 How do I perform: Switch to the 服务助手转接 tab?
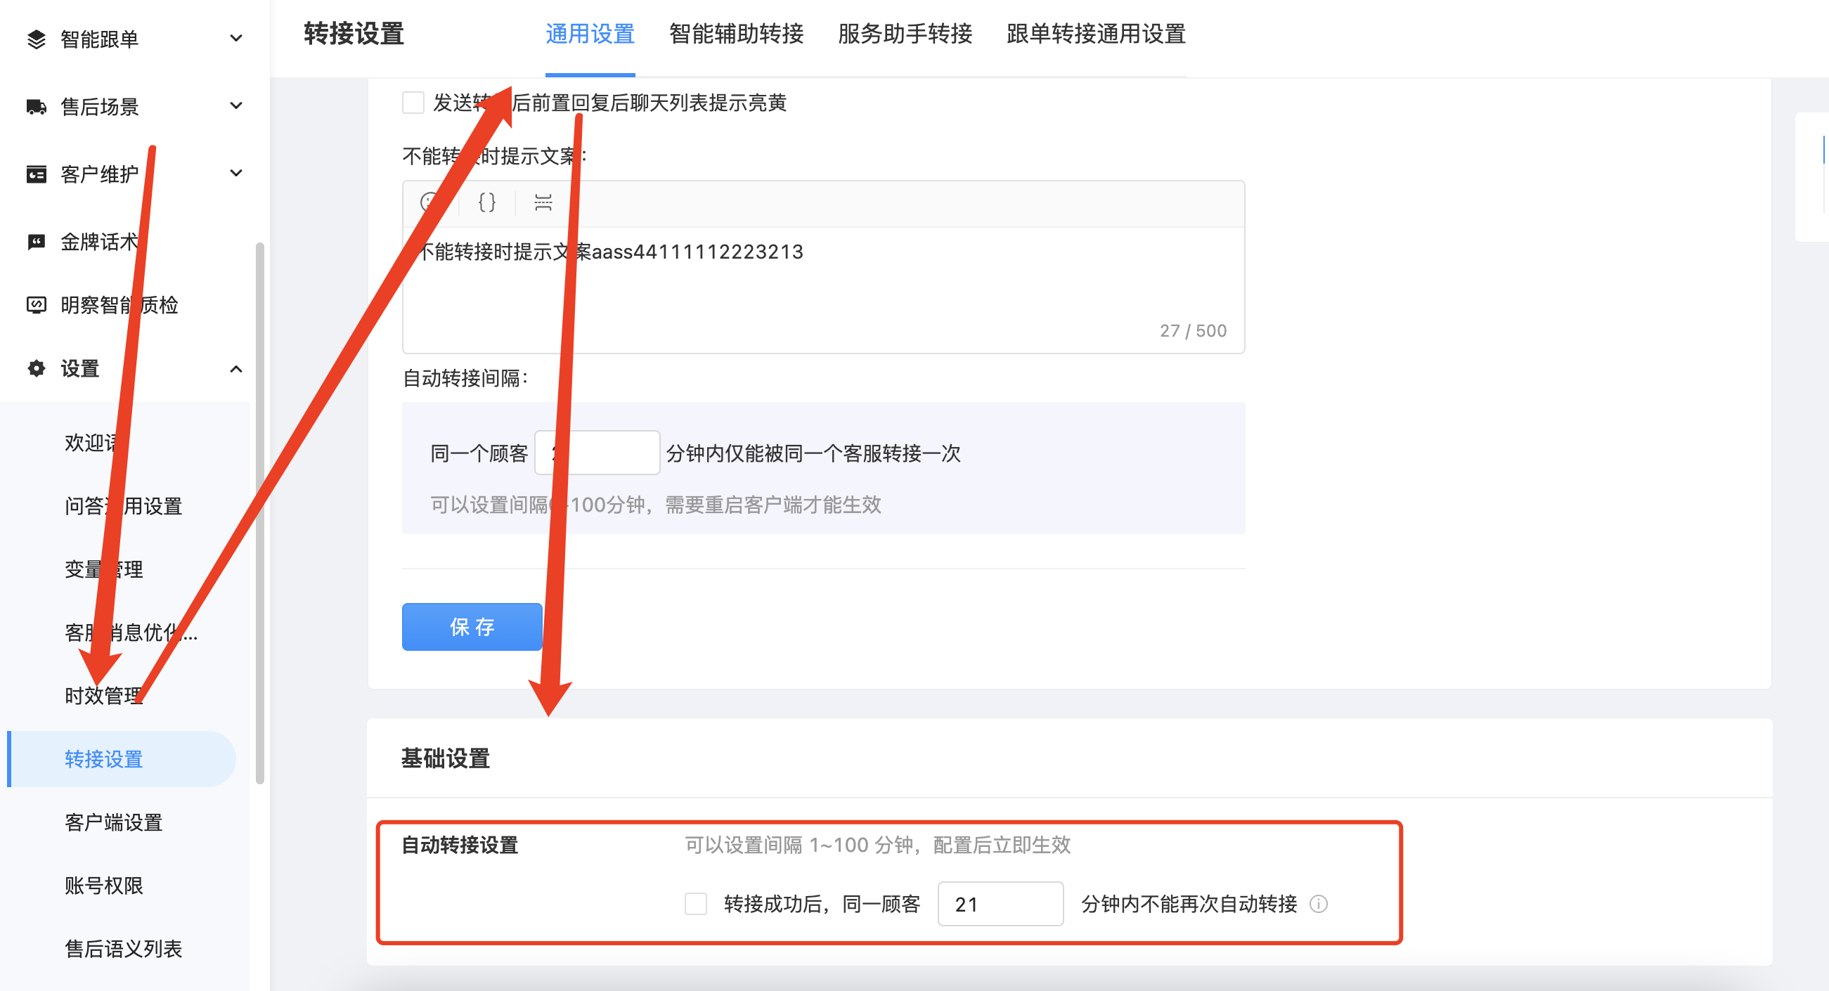point(905,34)
